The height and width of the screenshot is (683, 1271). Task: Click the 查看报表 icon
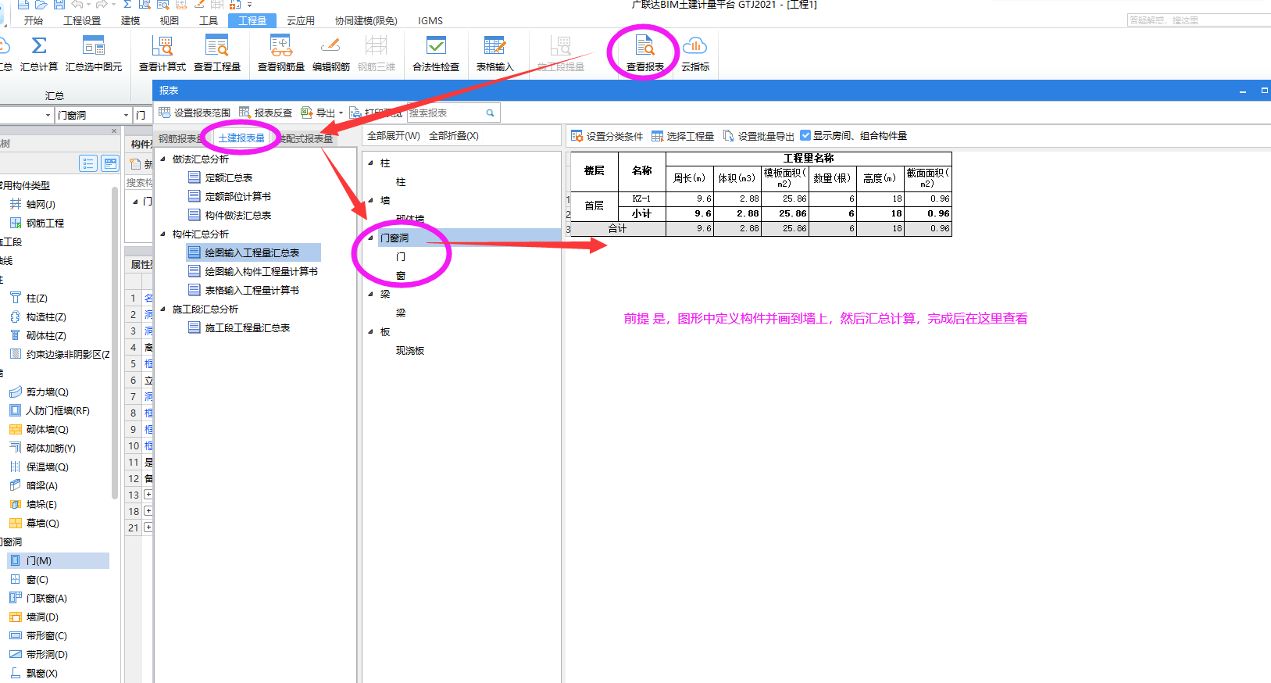(x=644, y=45)
